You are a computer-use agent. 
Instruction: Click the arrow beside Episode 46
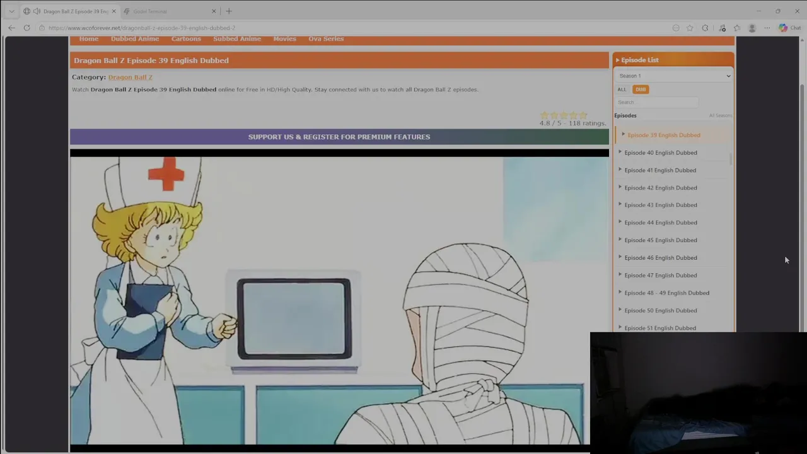tap(620, 257)
